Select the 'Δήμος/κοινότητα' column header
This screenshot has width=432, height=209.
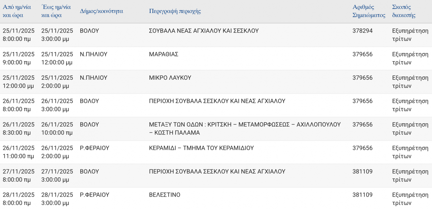(102, 11)
